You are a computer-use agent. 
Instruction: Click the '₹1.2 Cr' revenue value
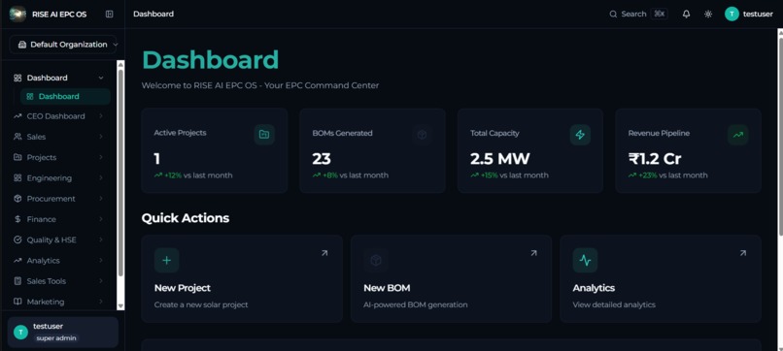point(655,159)
